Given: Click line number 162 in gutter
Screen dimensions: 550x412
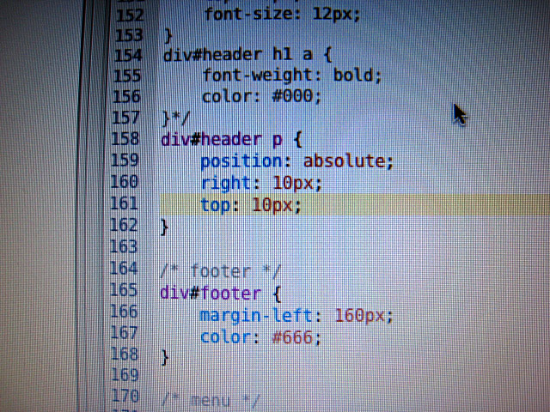Looking at the screenshot, I should click(x=124, y=225).
